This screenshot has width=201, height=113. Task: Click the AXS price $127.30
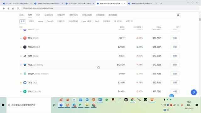121,65
